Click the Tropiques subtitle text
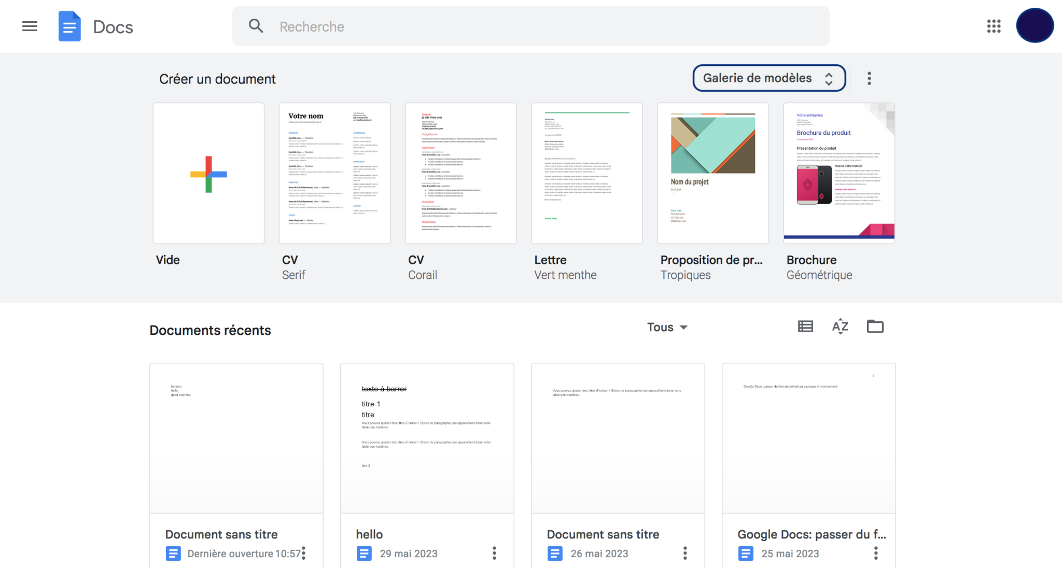 [x=686, y=275]
